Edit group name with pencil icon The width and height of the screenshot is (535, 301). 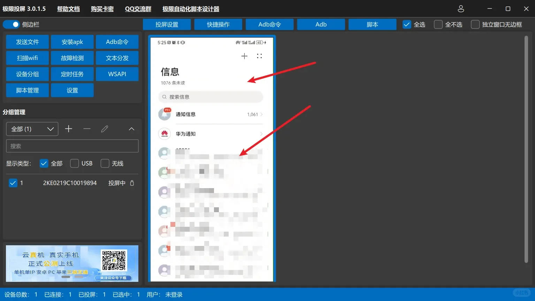104,129
